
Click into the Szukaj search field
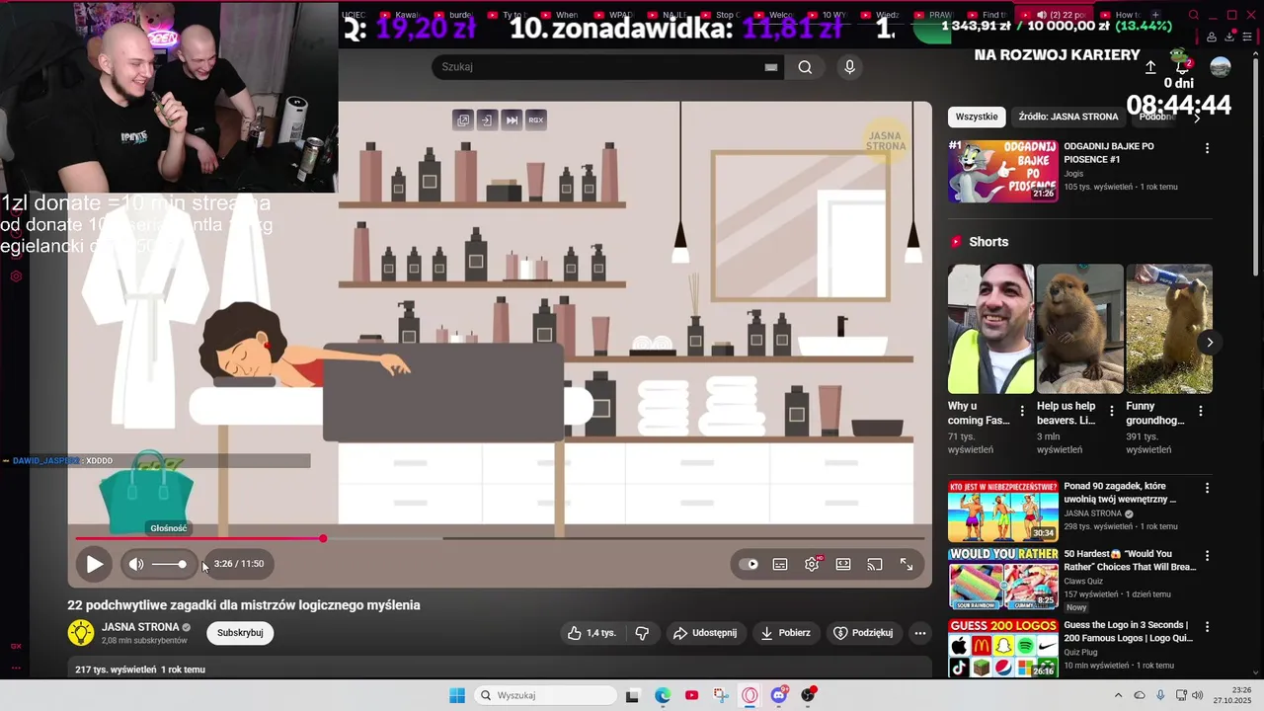598,67
